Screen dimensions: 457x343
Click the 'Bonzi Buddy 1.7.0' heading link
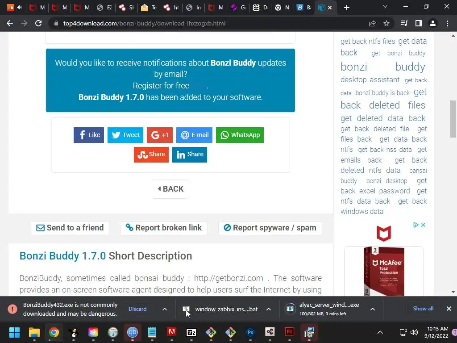click(x=62, y=256)
